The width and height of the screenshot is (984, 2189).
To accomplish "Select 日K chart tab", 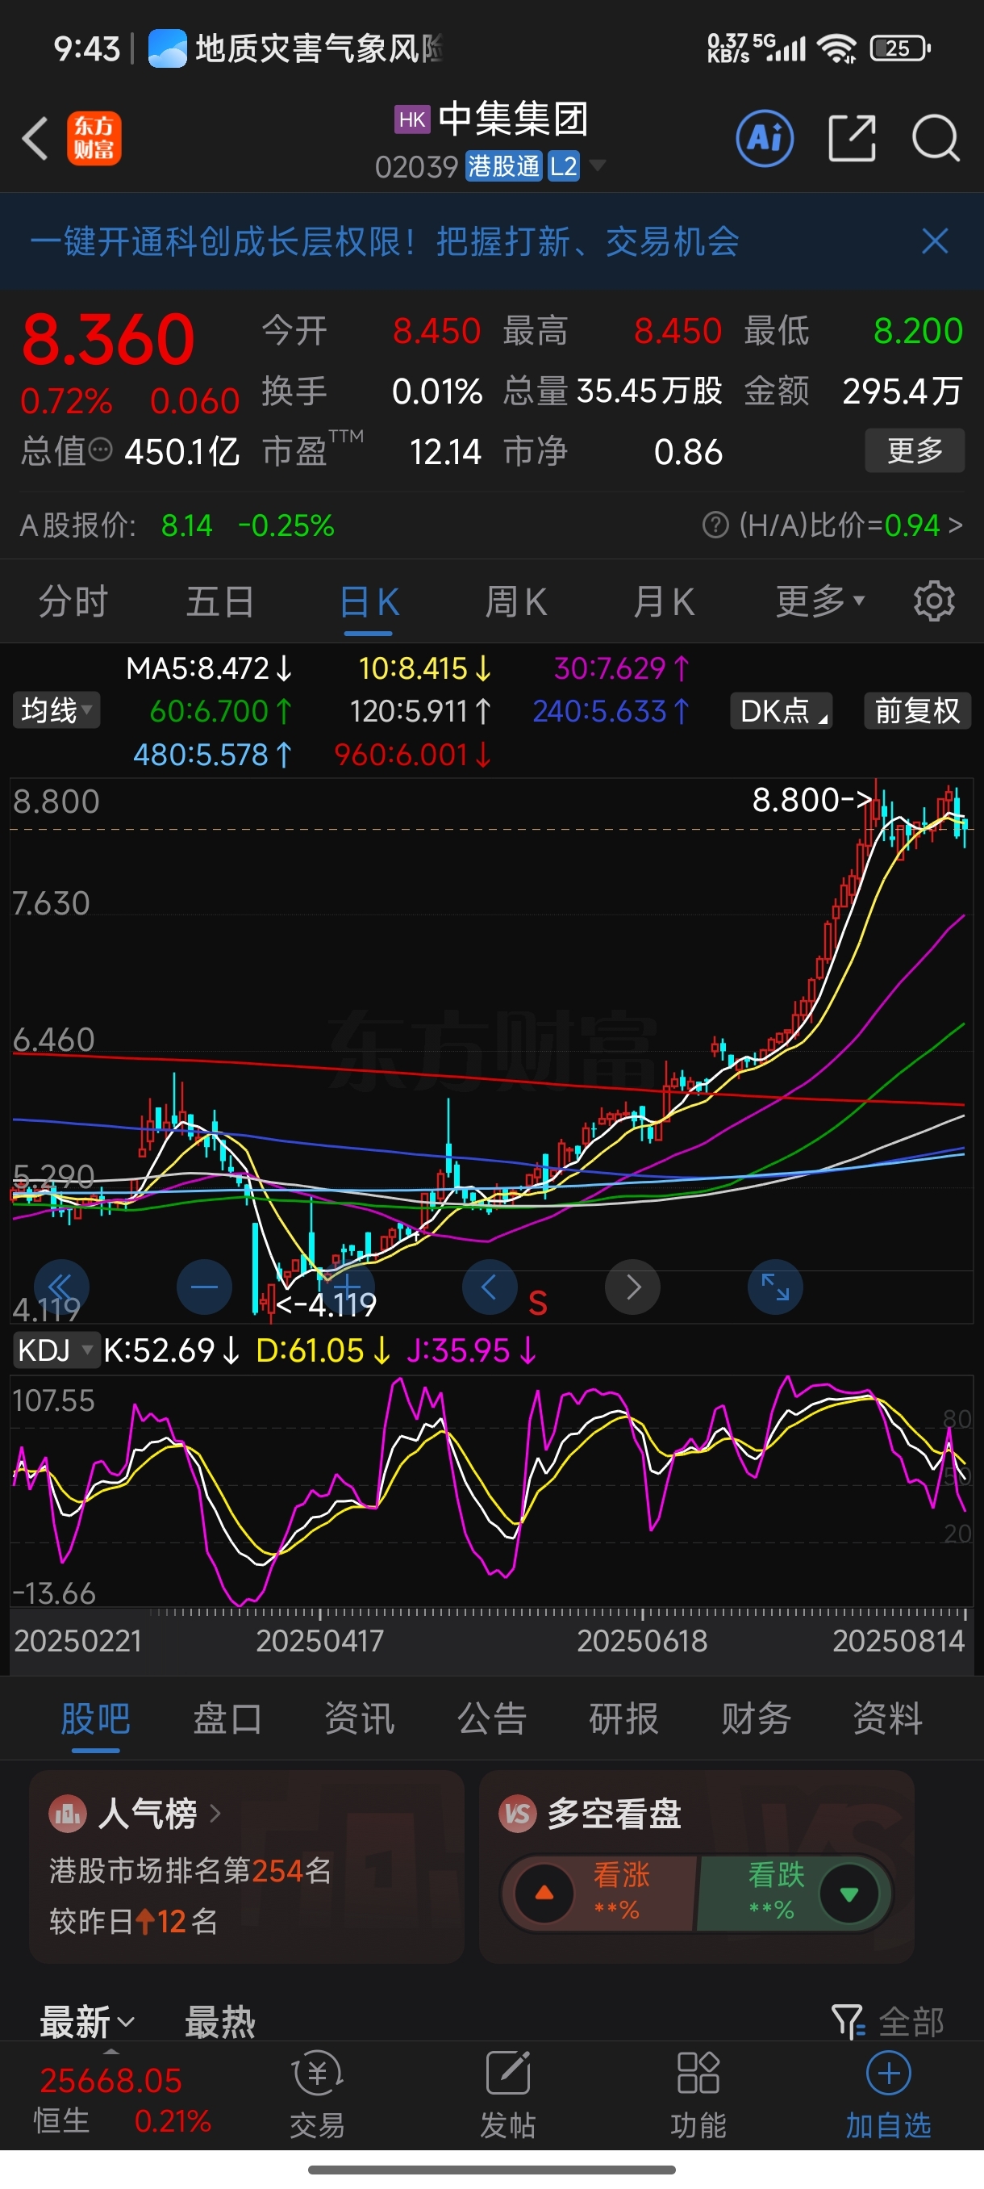I will coord(369,601).
